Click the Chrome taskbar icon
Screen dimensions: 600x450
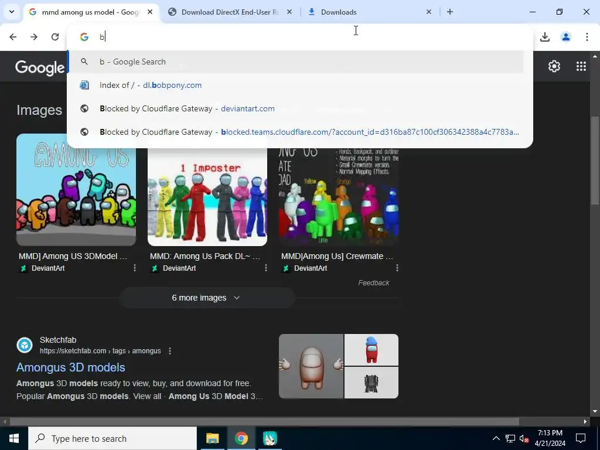pos(241,438)
